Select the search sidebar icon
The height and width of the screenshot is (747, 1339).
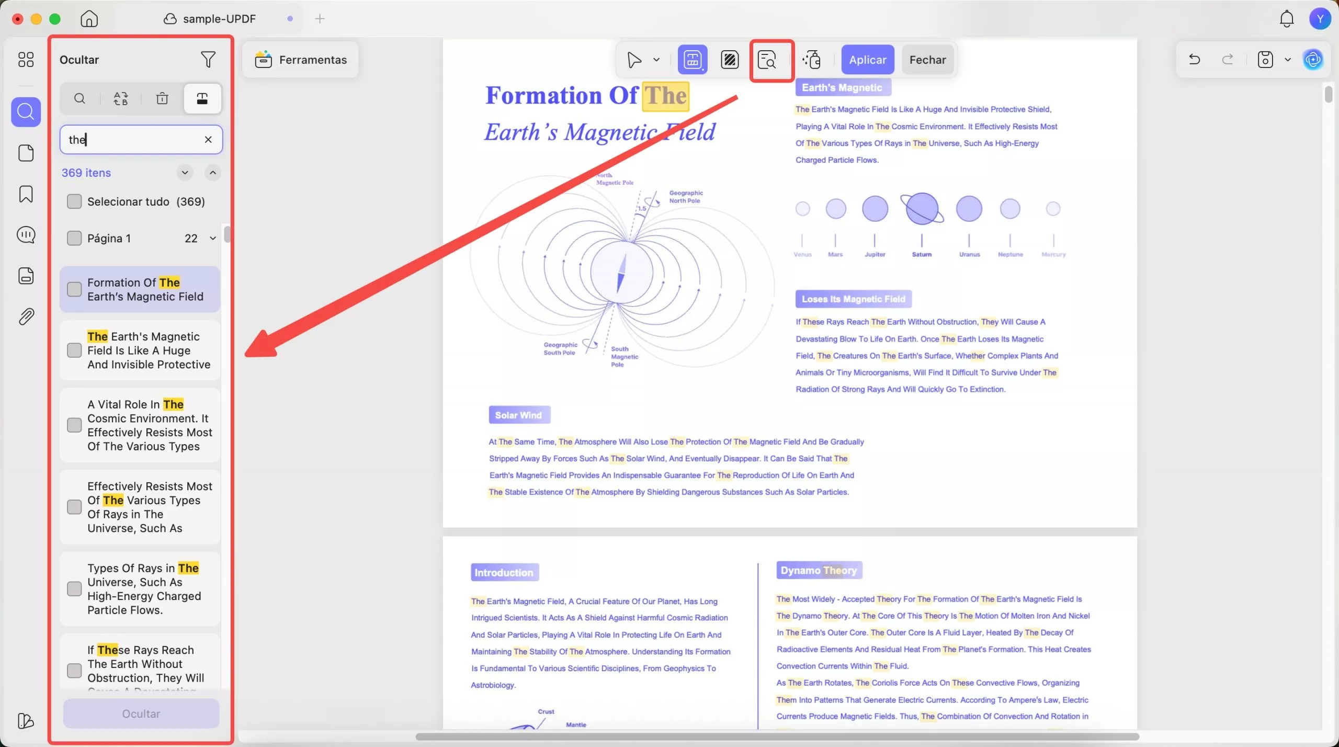pos(26,111)
